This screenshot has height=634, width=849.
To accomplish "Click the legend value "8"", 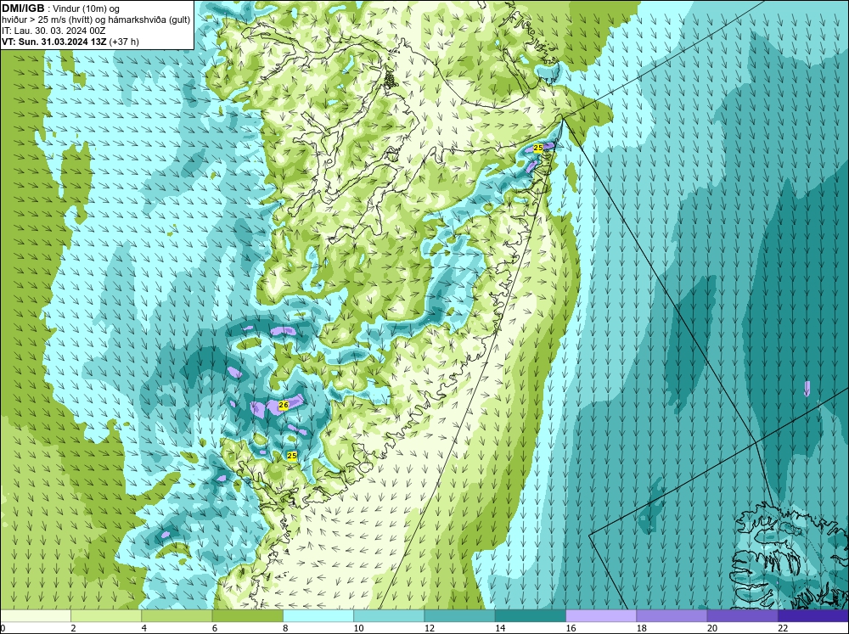I will [x=286, y=628].
